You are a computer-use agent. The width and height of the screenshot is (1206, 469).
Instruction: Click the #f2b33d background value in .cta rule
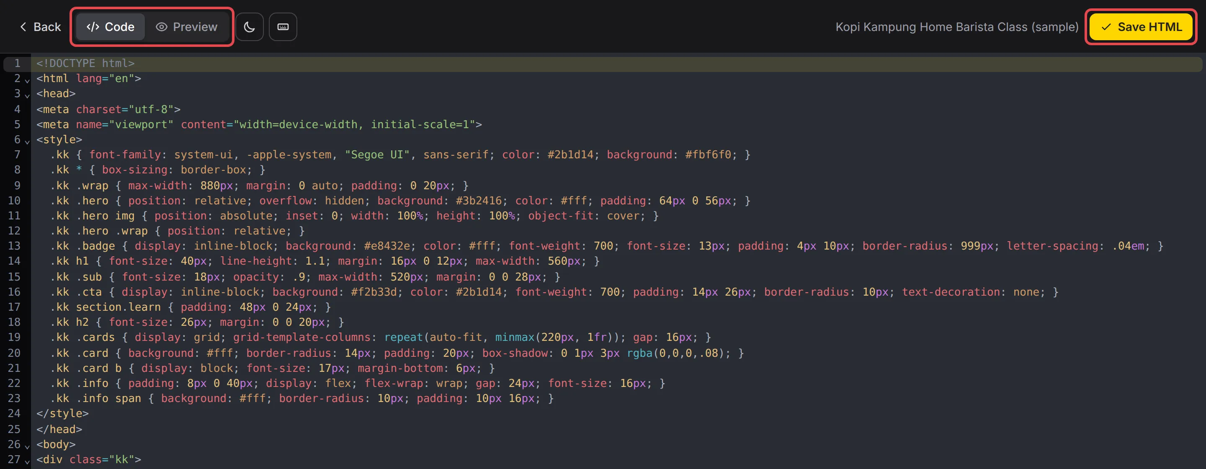tap(374, 291)
